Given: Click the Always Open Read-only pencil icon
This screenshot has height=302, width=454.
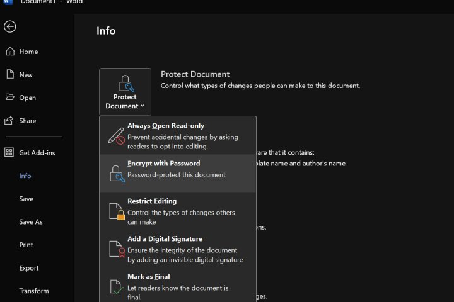Looking at the screenshot, I should [116, 135].
